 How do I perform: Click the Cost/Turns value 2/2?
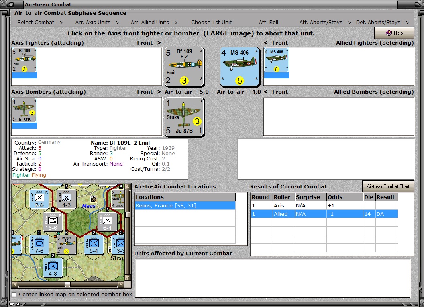pyautogui.click(x=166, y=169)
